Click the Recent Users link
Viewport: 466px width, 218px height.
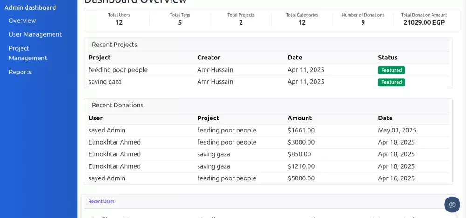102,201
